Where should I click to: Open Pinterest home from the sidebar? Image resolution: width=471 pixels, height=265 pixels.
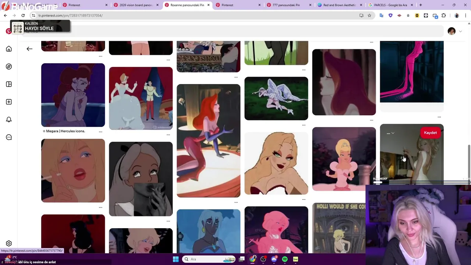point(9,49)
